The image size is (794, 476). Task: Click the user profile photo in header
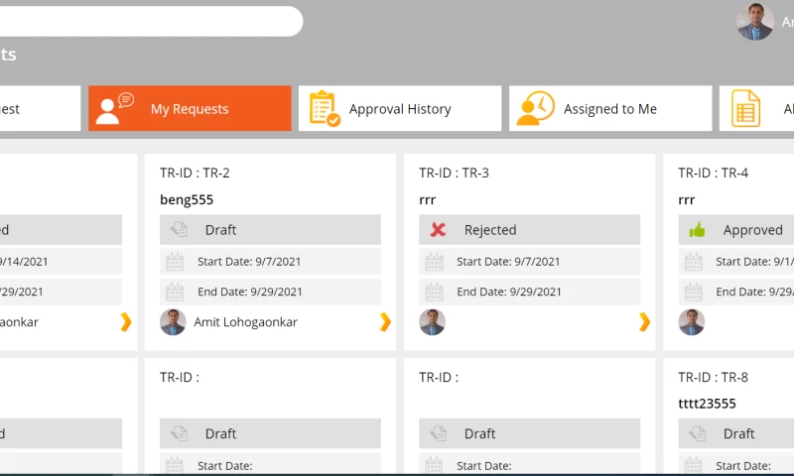tap(755, 21)
